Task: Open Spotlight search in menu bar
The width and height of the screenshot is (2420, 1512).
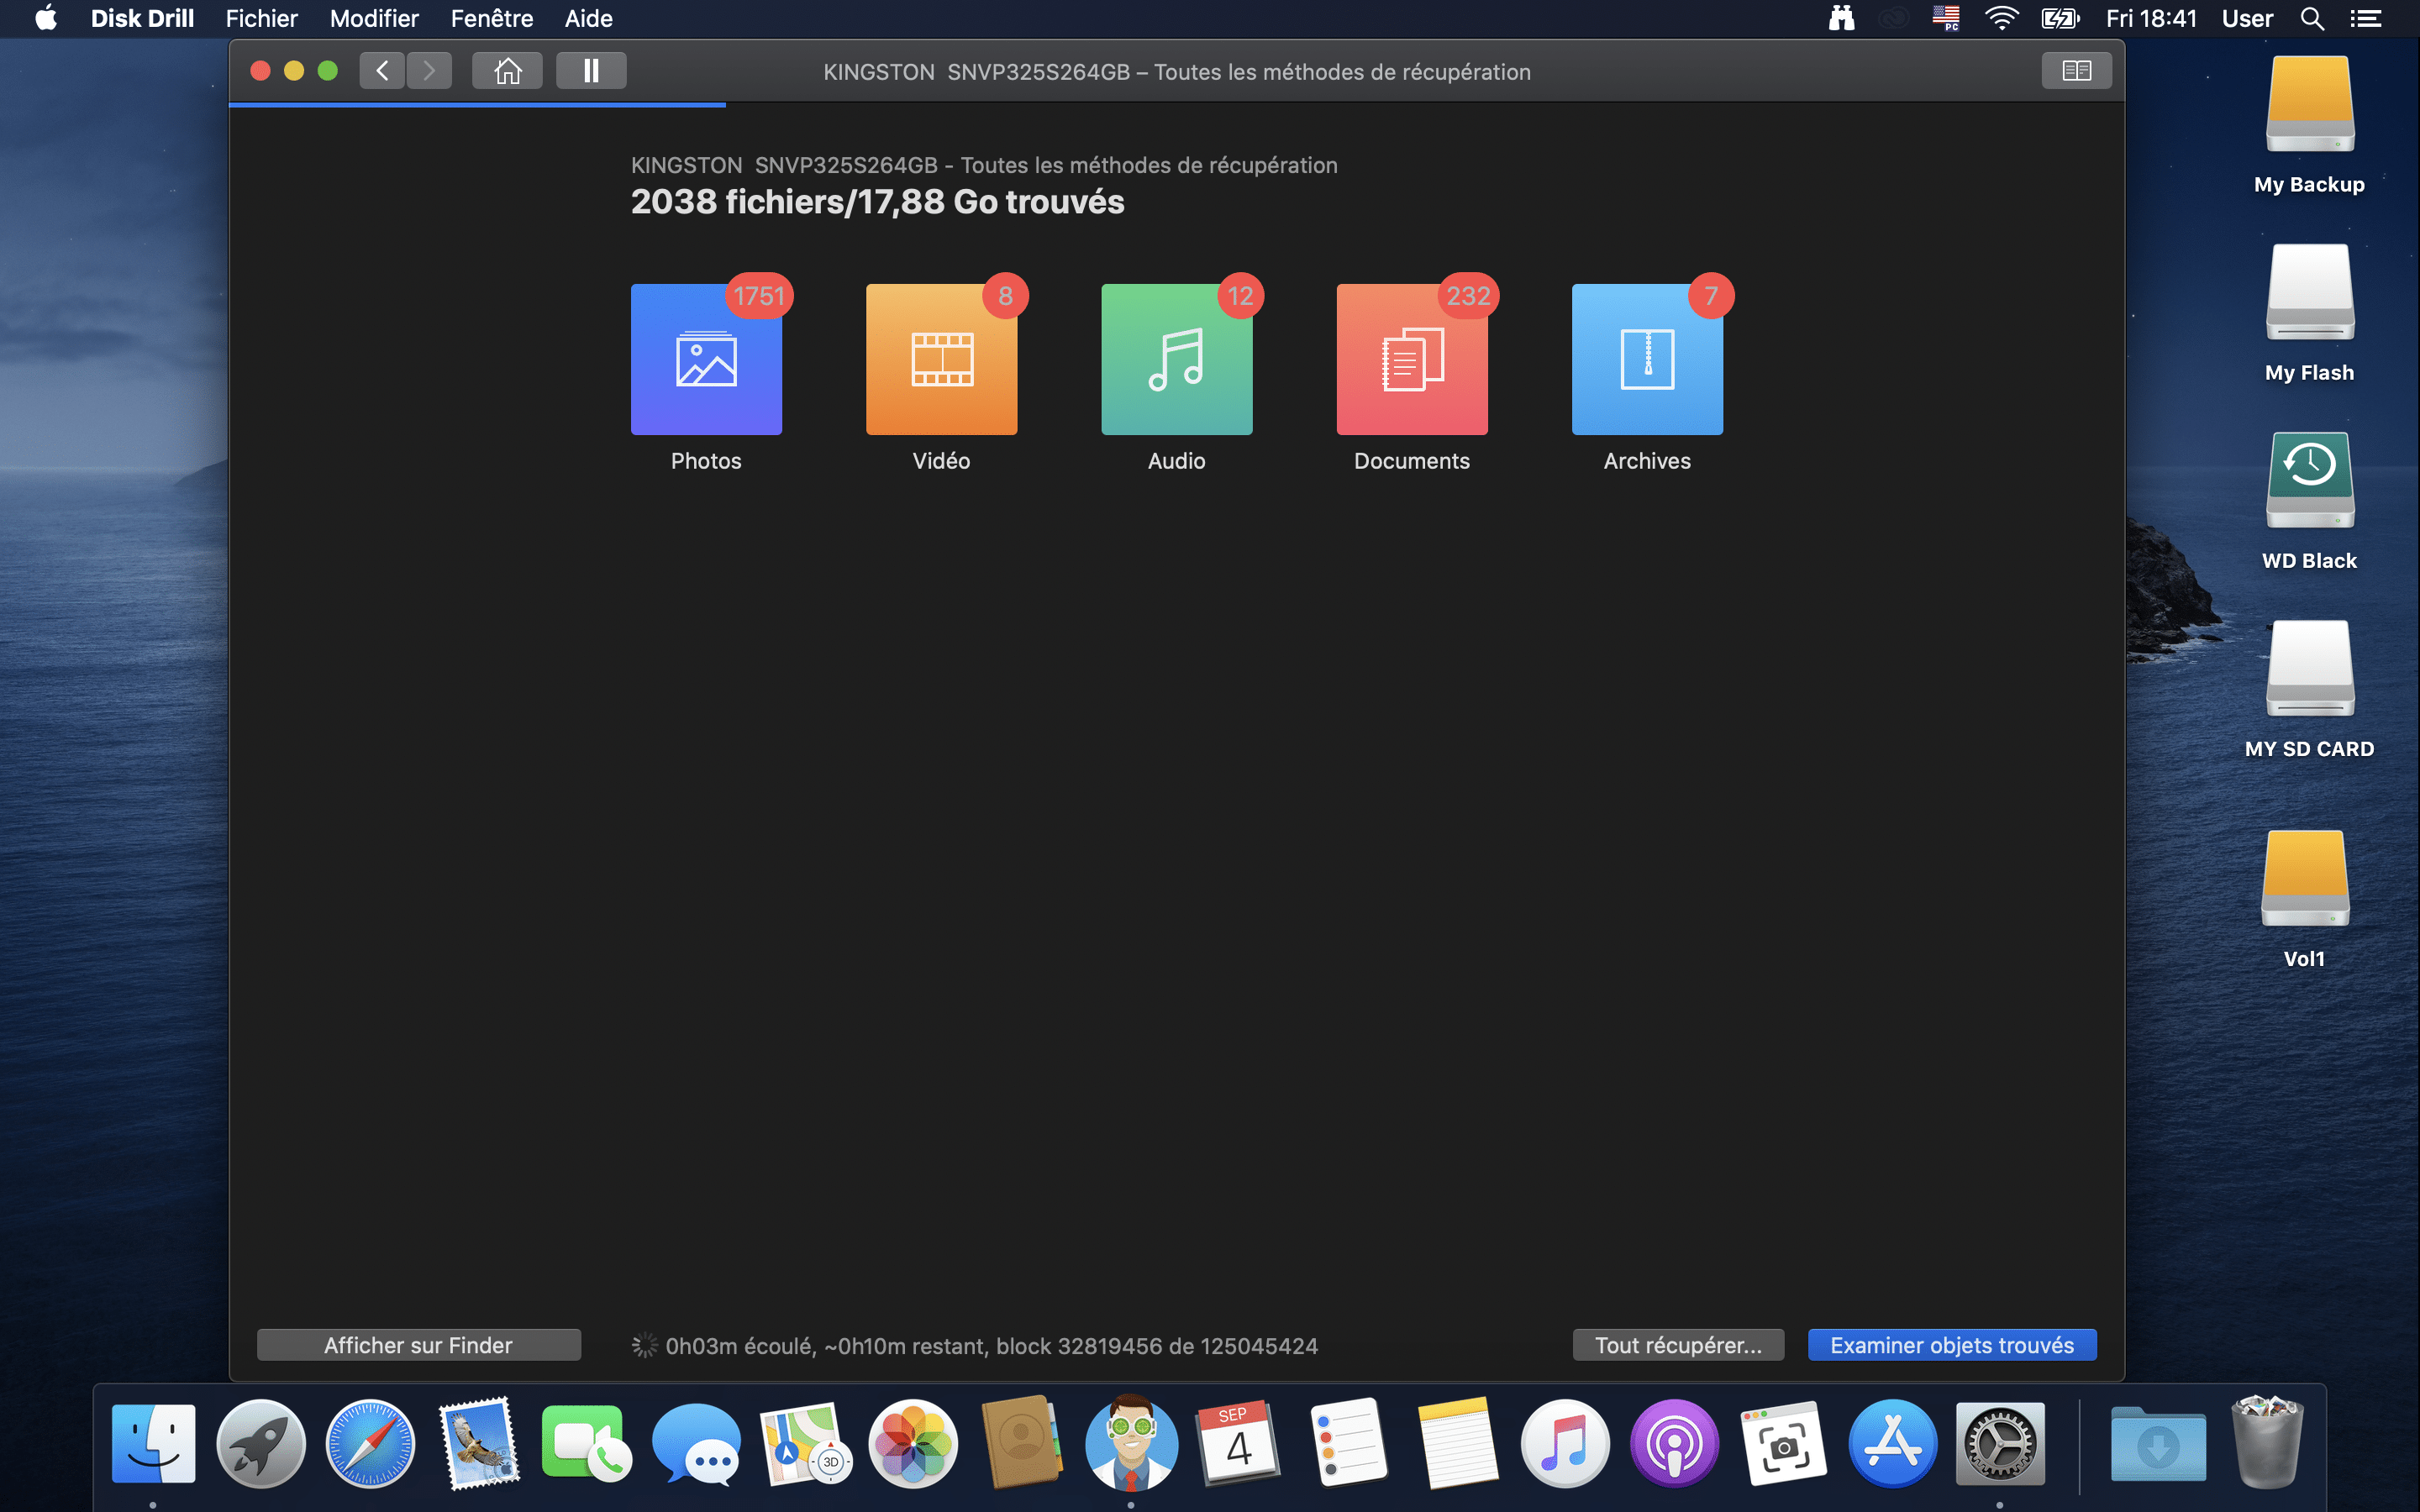Action: [2311, 19]
